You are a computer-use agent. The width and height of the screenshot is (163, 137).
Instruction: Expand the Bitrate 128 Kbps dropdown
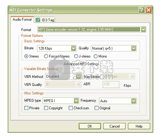click(x=74, y=48)
